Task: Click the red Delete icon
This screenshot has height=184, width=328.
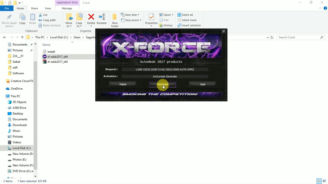Action: [x=91, y=17]
